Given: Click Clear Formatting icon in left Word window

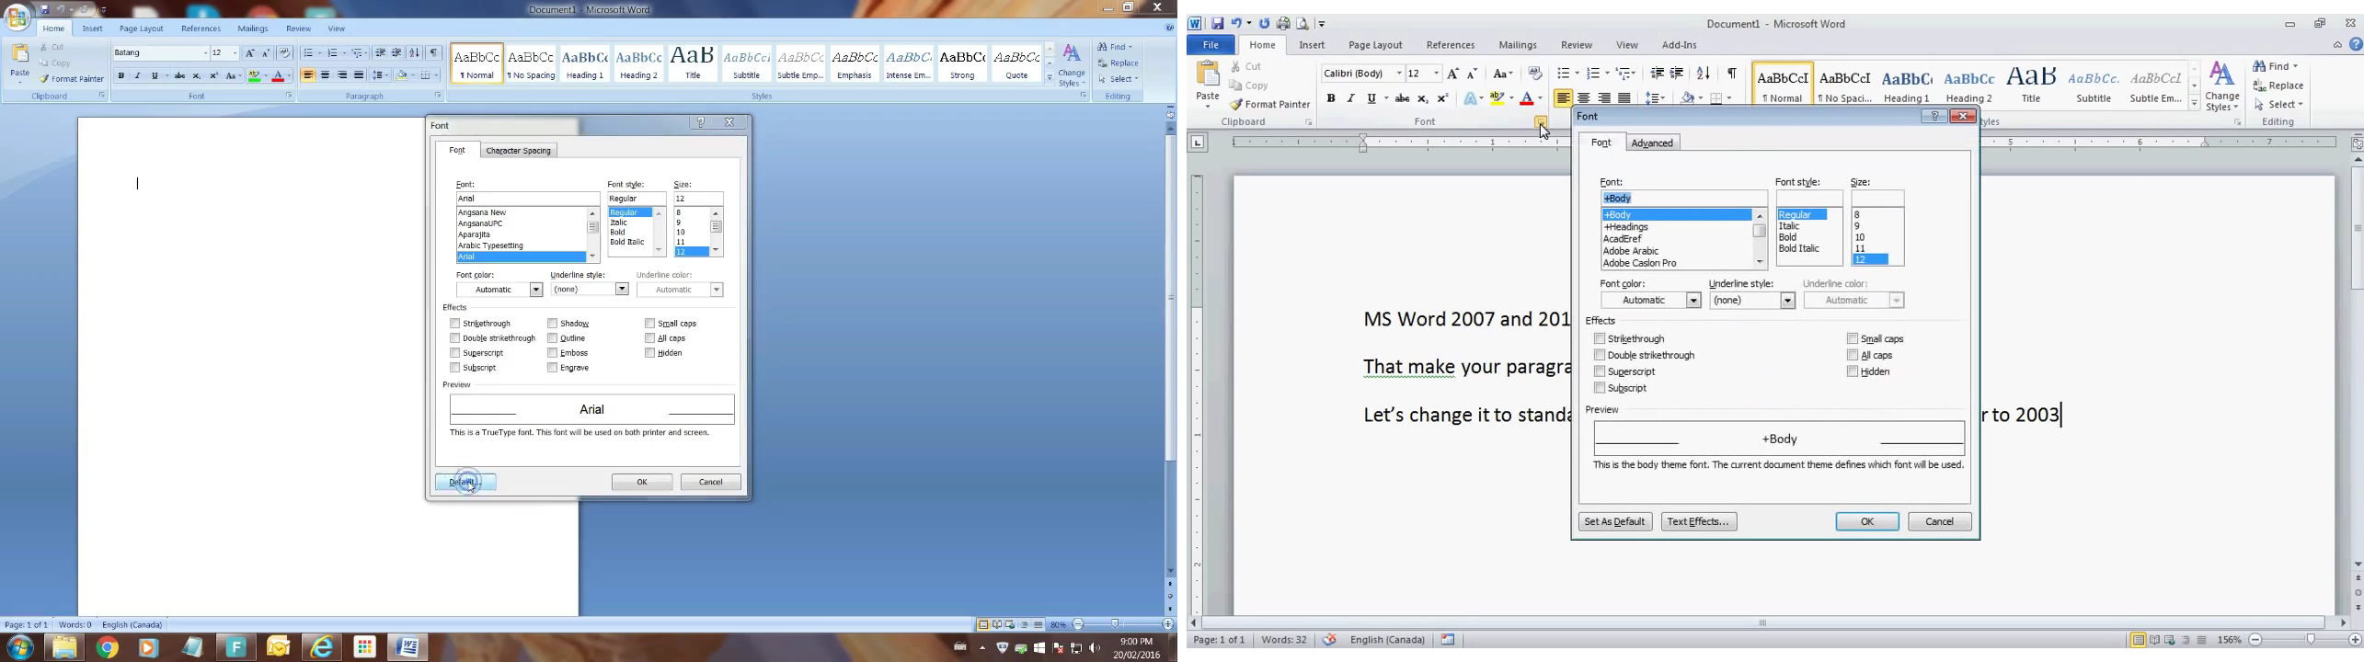Looking at the screenshot, I should pos(285,53).
